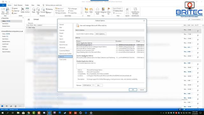Open the Move dropdown in the ribbon
The width and height of the screenshot is (204, 115).
pos(86,11)
